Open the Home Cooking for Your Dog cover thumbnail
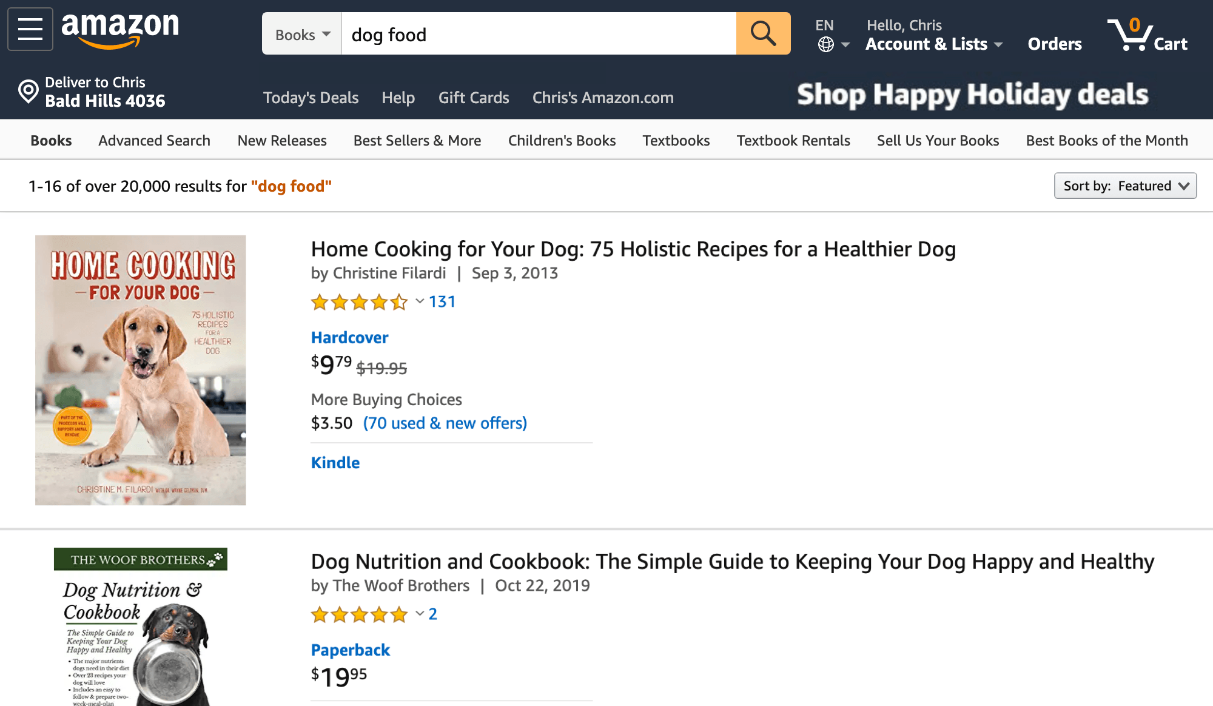Screen dimensions: 1213x706 tap(141, 370)
